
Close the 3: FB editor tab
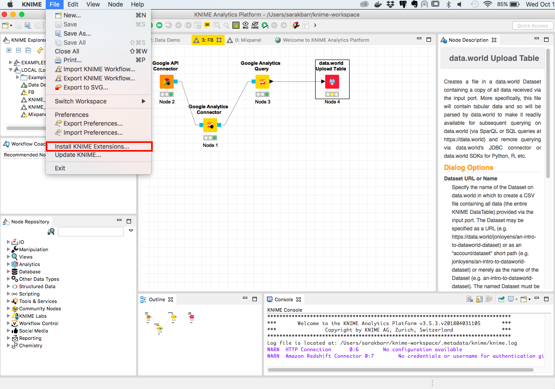click(x=219, y=40)
